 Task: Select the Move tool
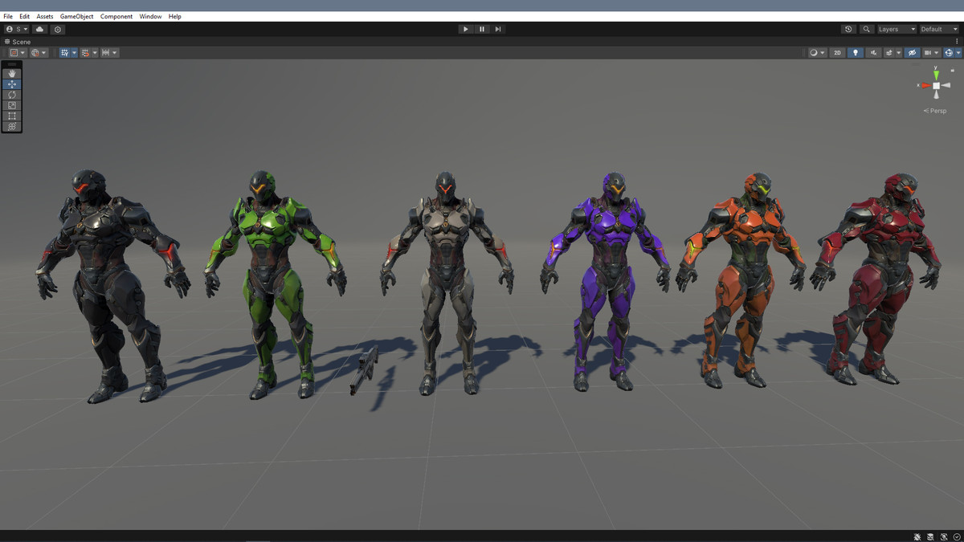(x=11, y=84)
